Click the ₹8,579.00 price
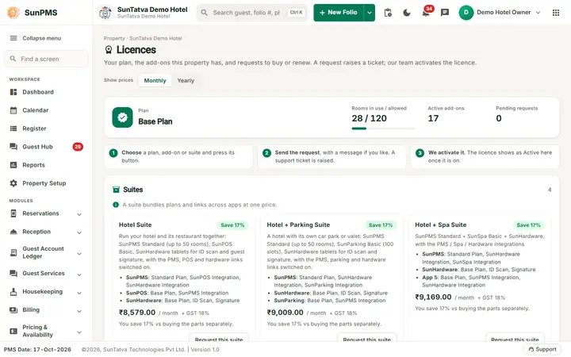This screenshot has width=571, height=357. click(x=137, y=313)
